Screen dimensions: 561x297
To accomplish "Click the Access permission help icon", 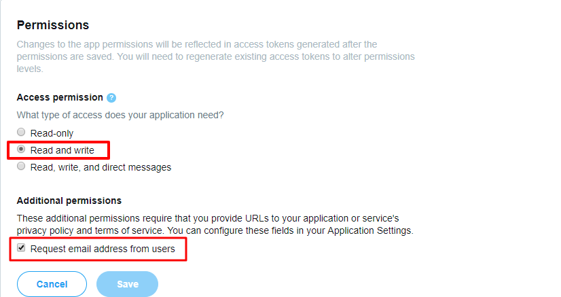I will [x=111, y=98].
